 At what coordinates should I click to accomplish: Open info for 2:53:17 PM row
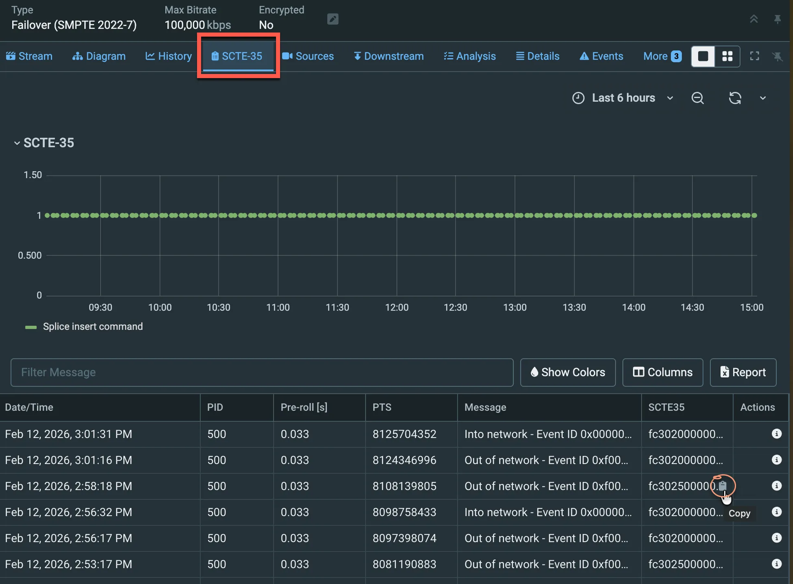(x=776, y=564)
